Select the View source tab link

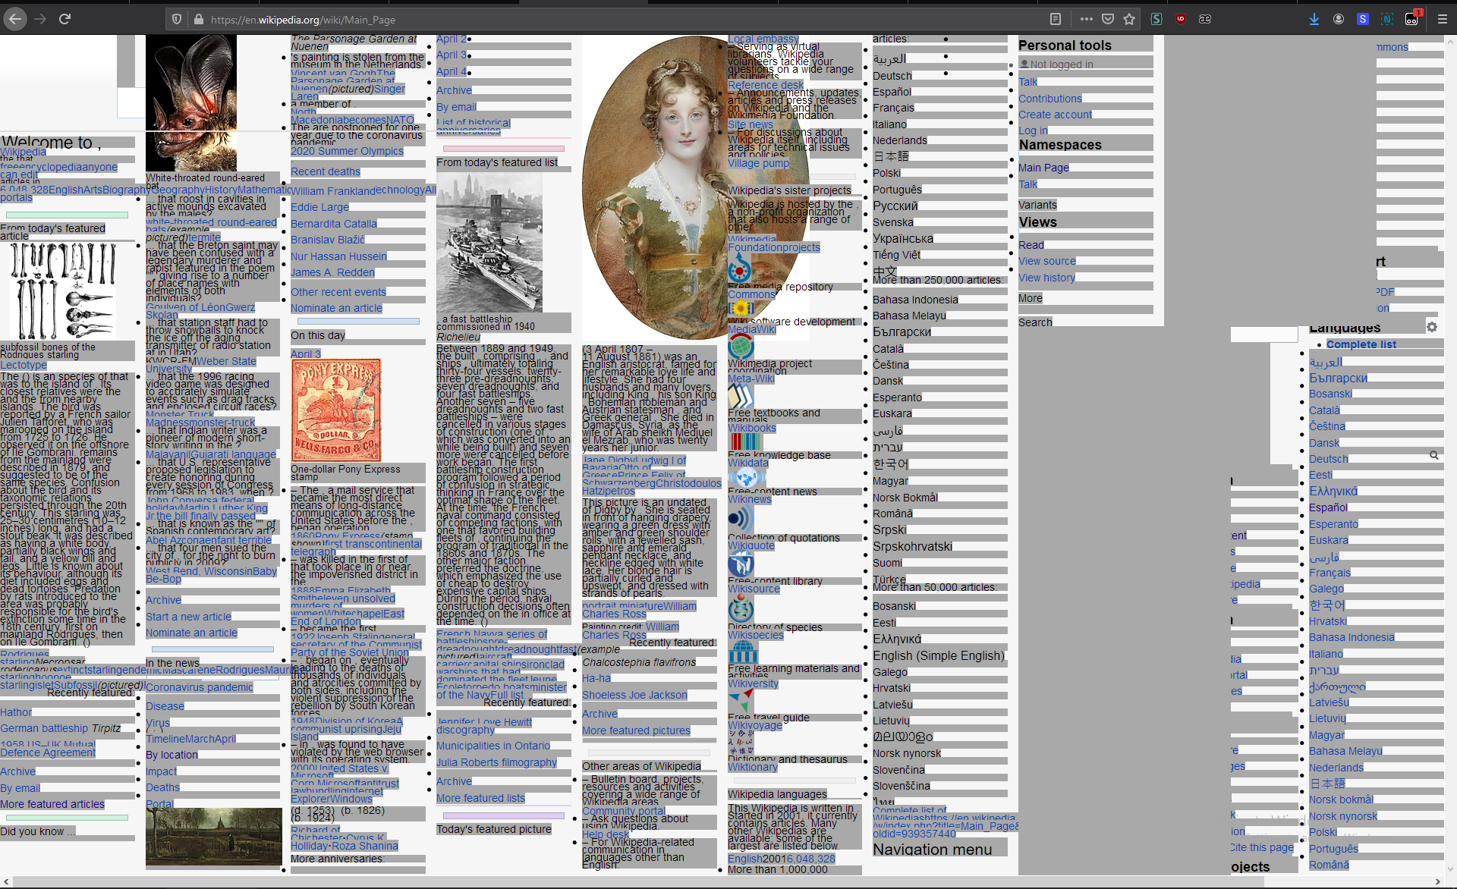1046,261
